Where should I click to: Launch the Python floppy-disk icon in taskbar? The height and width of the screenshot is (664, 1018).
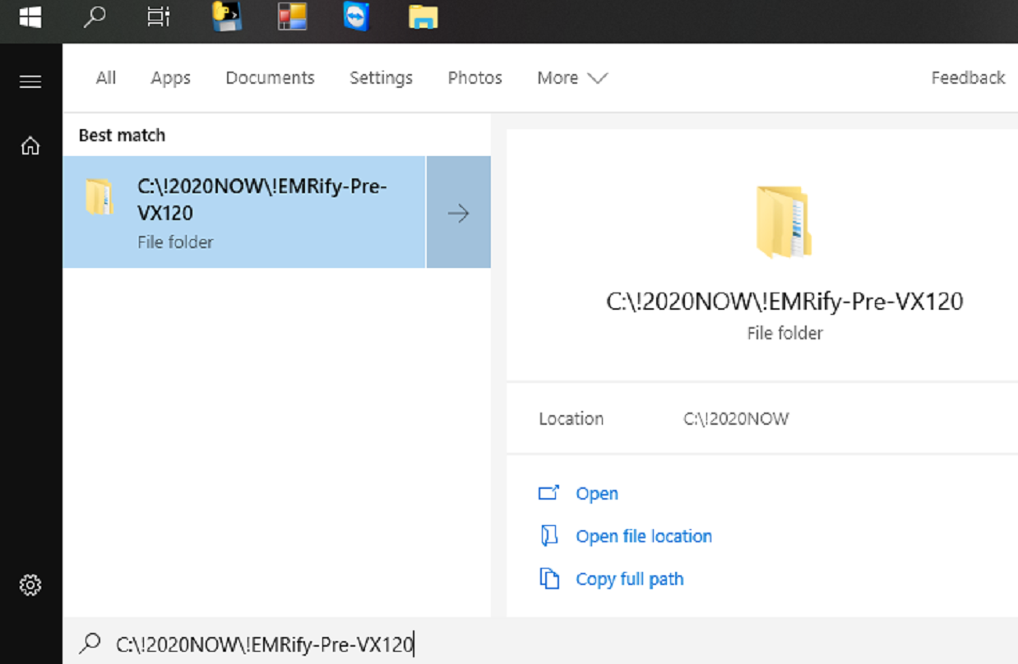click(x=227, y=16)
